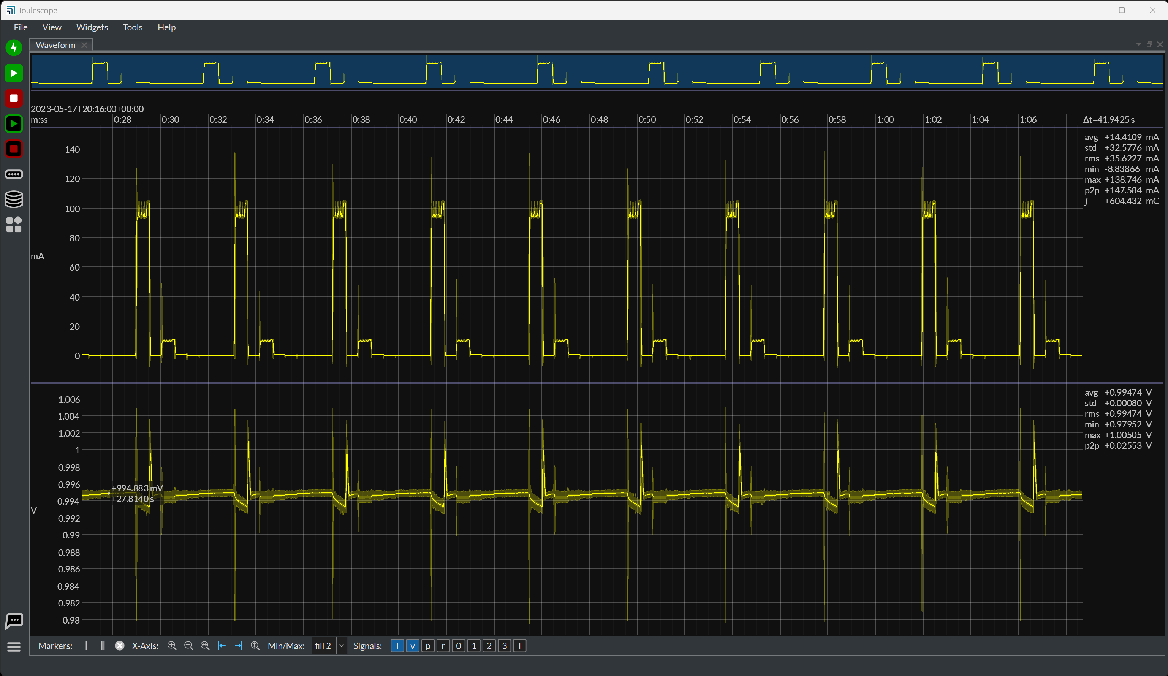Zoom X-Axis to full extents
This screenshot has height=676, width=1168.
(x=205, y=646)
